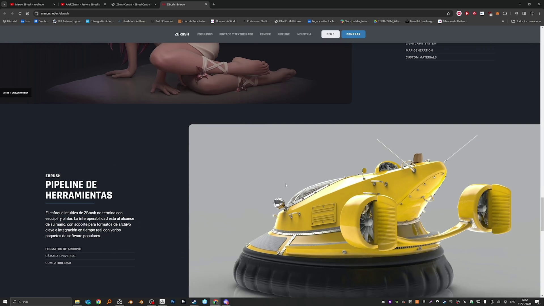Viewport: 544px width, 306px height.
Task: Click the DEMO button
Action: pyautogui.click(x=330, y=34)
